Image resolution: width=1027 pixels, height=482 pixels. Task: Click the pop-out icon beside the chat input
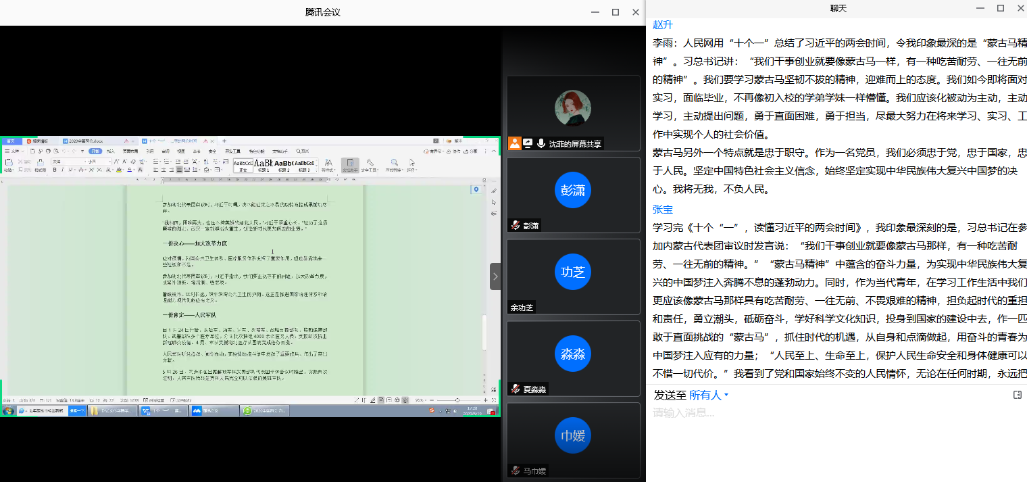[1018, 395]
